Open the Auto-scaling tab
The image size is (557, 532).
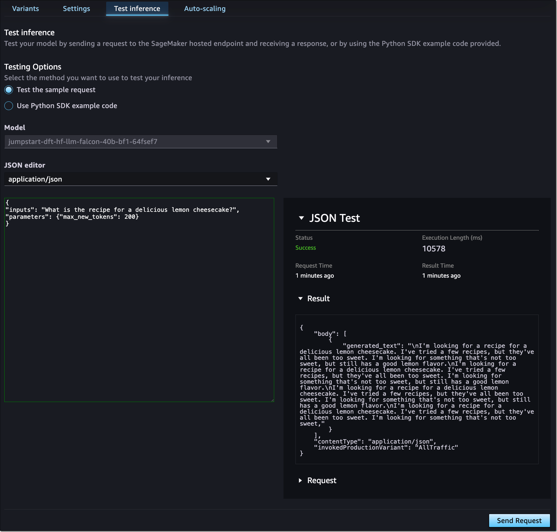[x=205, y=9]
